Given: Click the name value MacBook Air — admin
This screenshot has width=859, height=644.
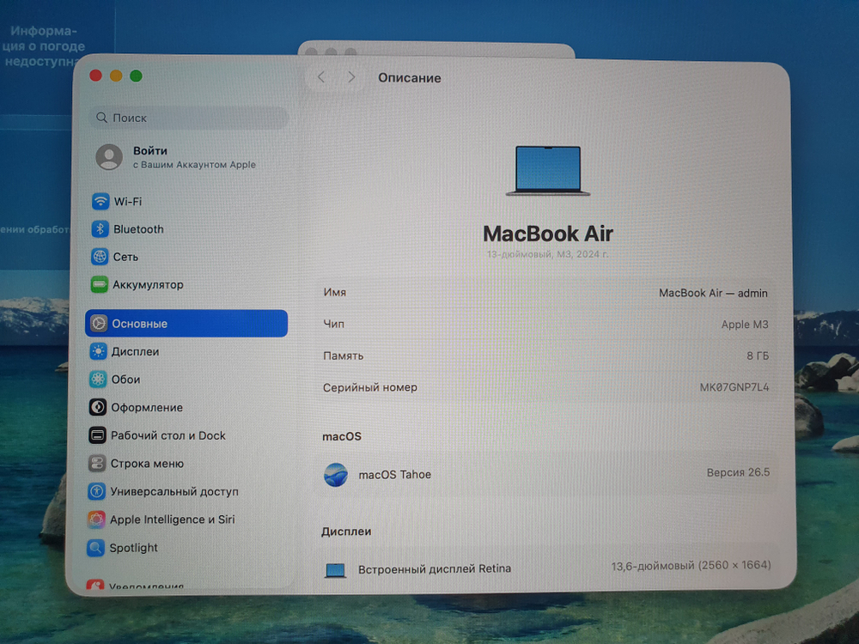Looking at the screenshot, I should [713, 293].
